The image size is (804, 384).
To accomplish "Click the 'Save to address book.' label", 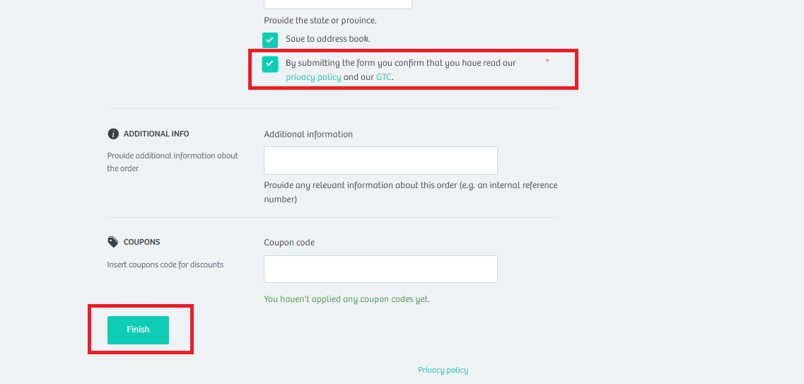I will 327,39.
